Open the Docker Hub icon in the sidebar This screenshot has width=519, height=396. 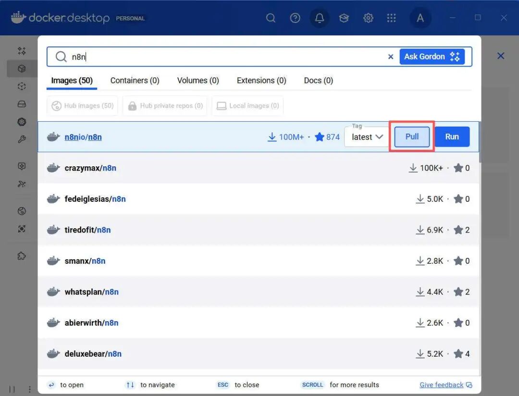pyautogui.click(x=22, y=211)
